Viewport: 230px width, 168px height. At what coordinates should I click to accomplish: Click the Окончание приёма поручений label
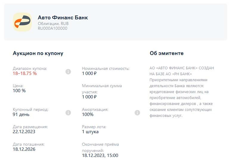pyautogui.click(x=100, y=147)
